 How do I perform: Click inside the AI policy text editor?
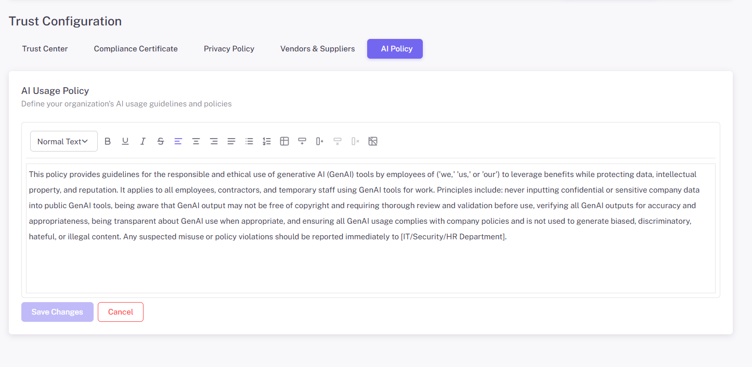[370, 265]
